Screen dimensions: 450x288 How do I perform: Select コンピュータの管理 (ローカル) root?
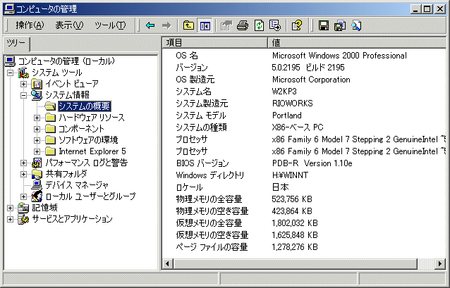tap(66, 61)
